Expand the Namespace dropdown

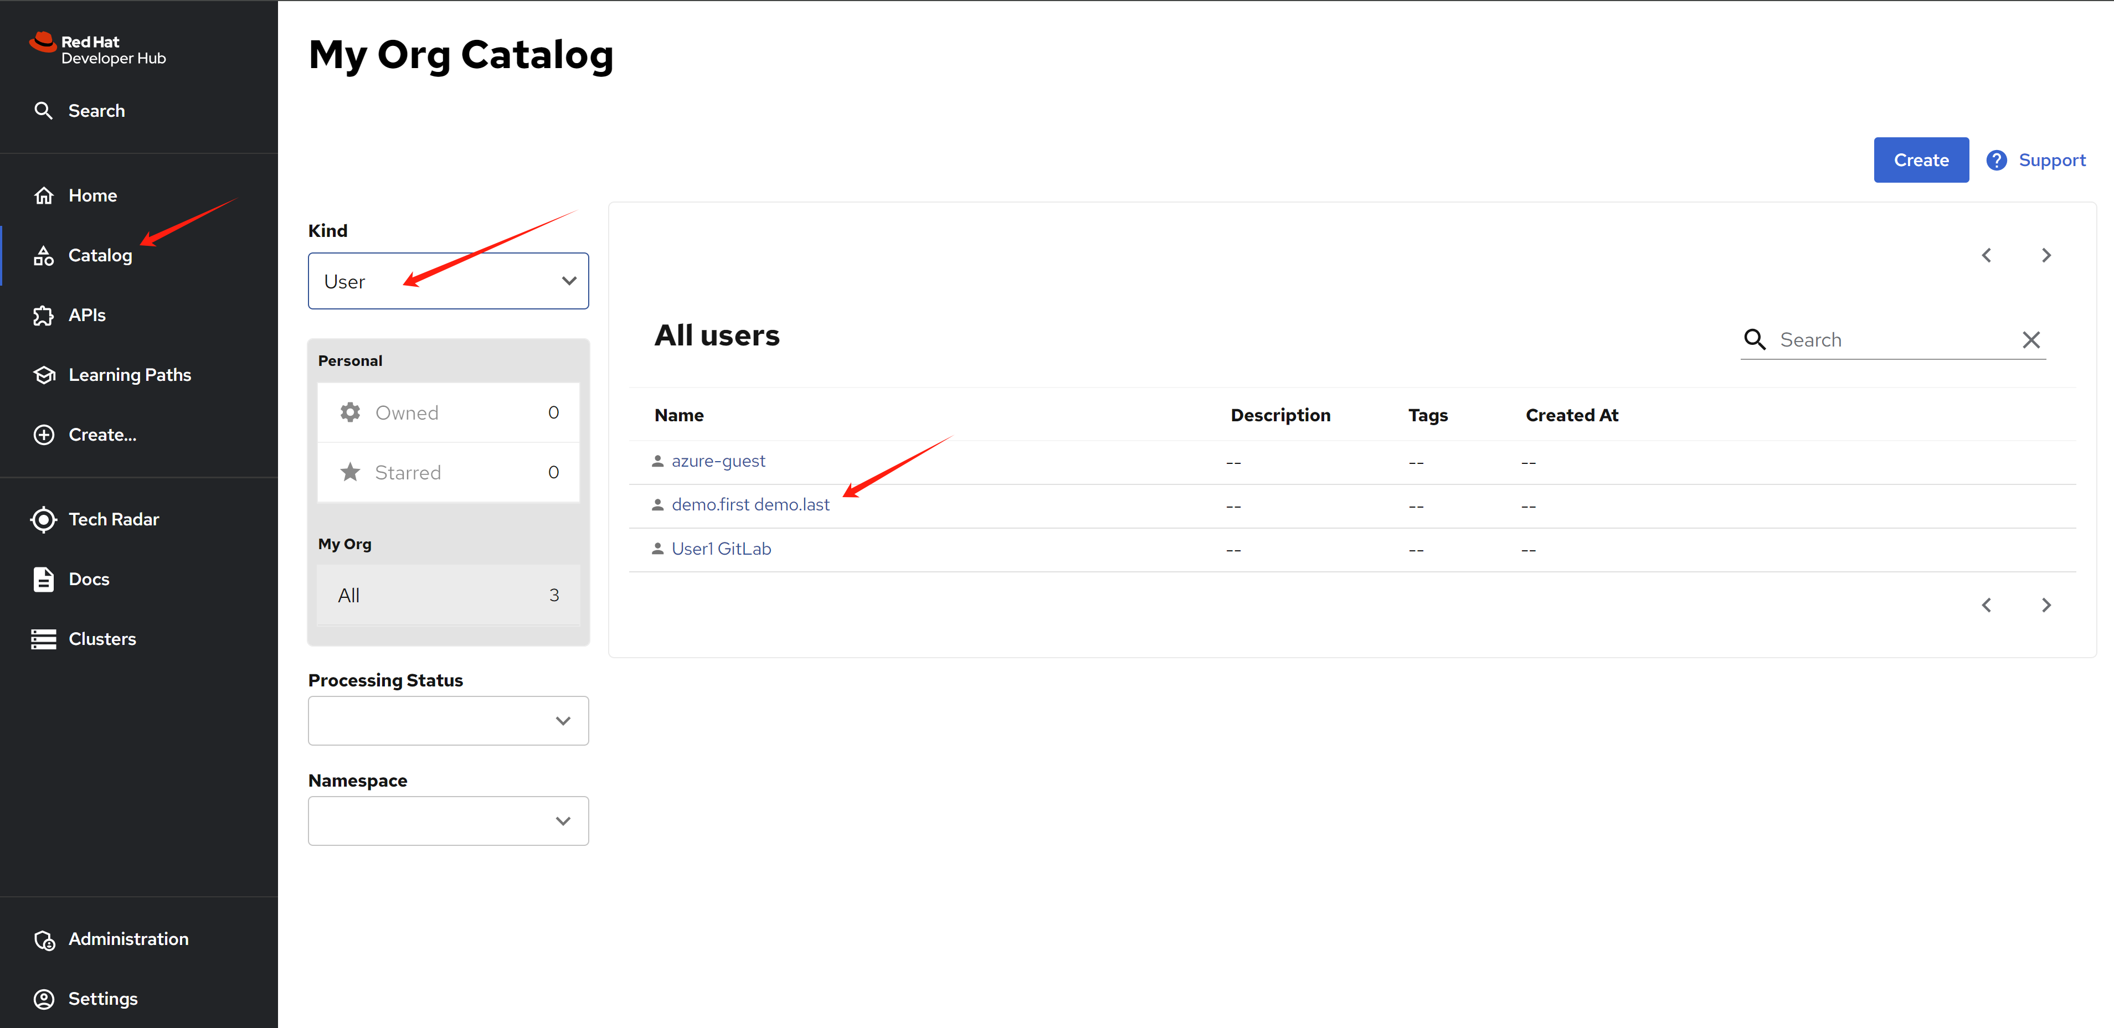pyautogui.click(x=448, y=822)
